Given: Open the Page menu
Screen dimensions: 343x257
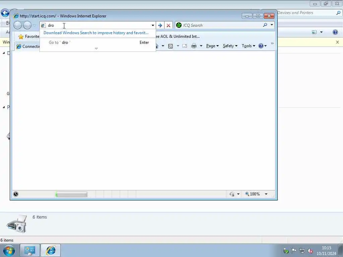Looking at the screenshot, I should point(212,46).
